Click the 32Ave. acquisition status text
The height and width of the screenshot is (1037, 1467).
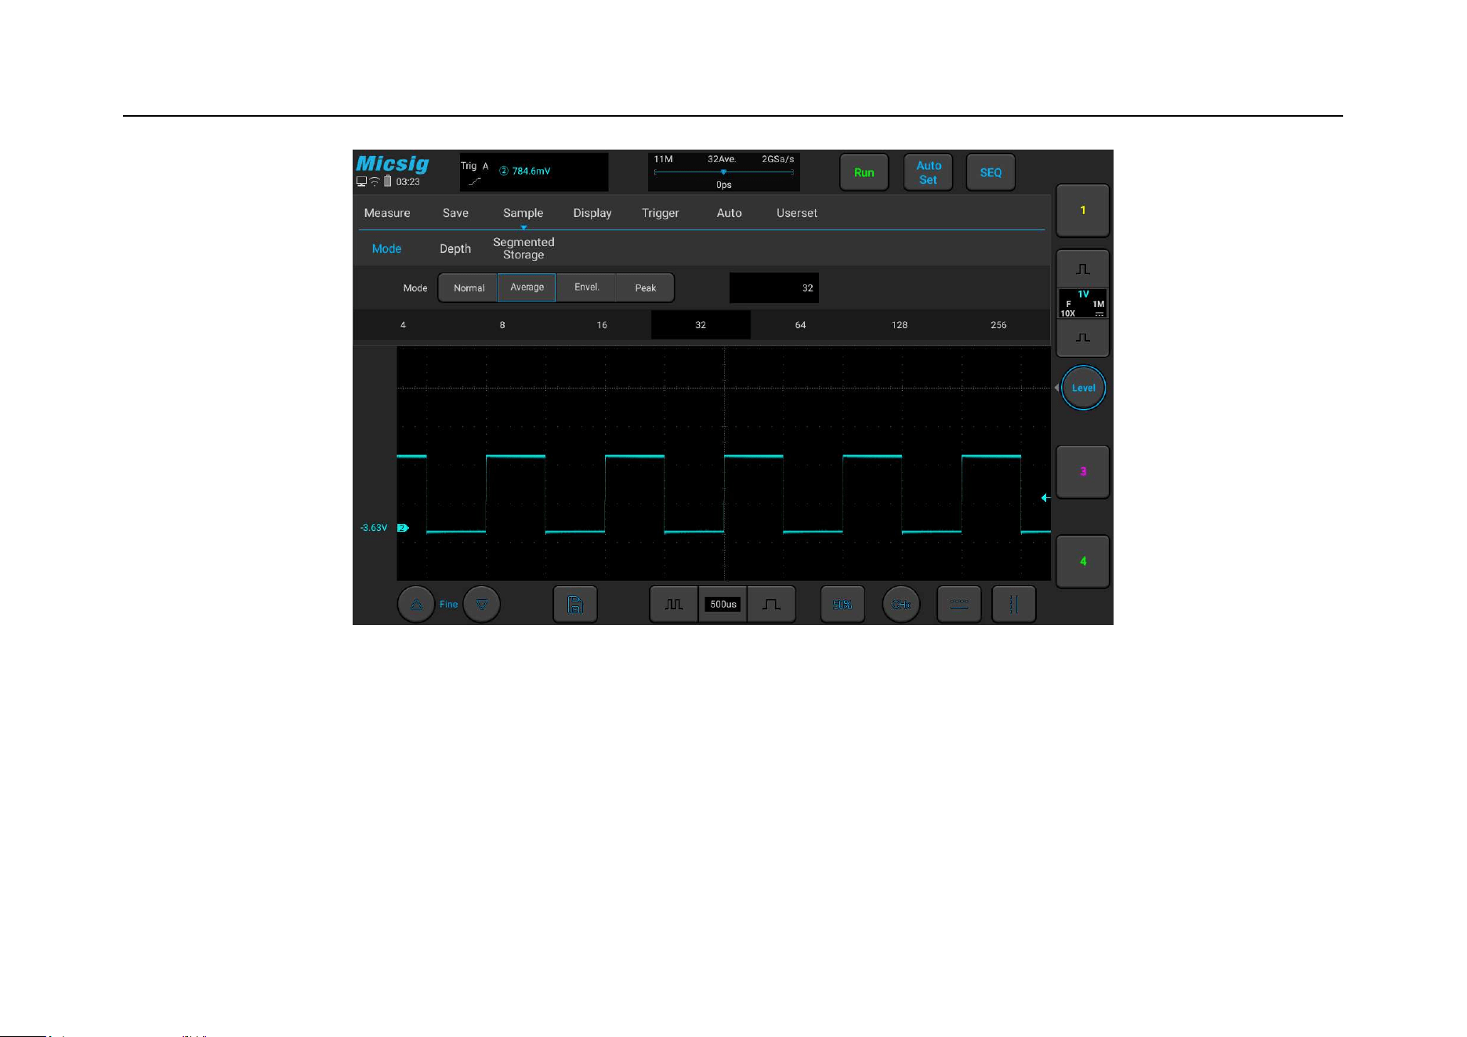point(722,159)
